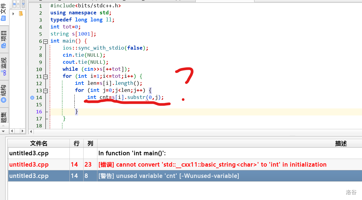Select the unused variable 'cnt' warning row

click(x=184, y=176)
